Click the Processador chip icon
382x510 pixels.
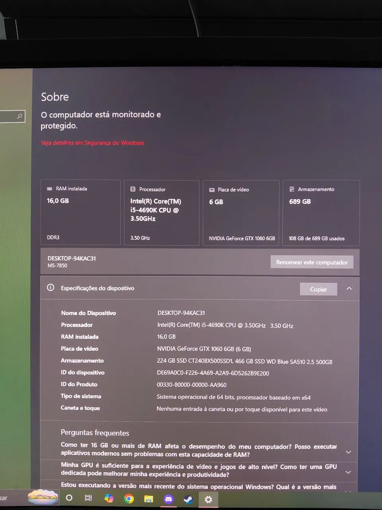[x=133, y=189]
